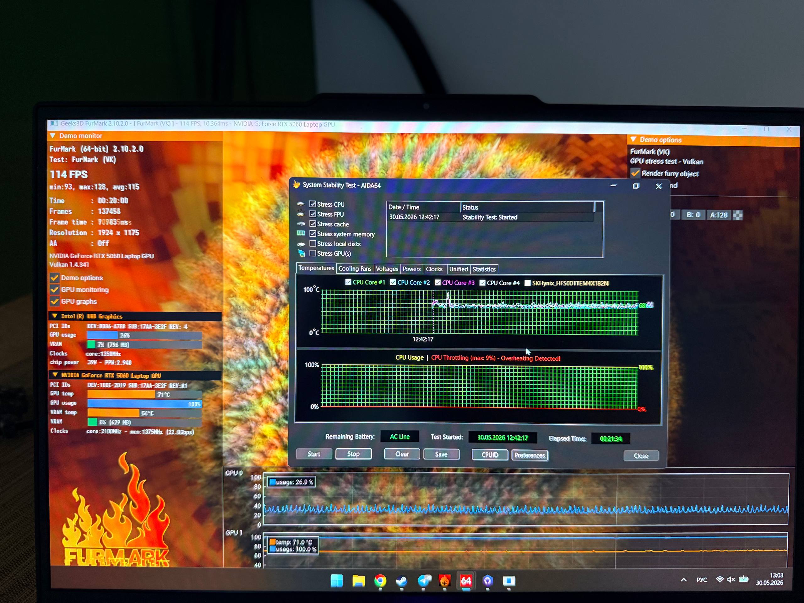The height and width of the screenshot is (603, 804).
Task: Launch Google Chrome from the taskbar
Action: pos(380,581)
